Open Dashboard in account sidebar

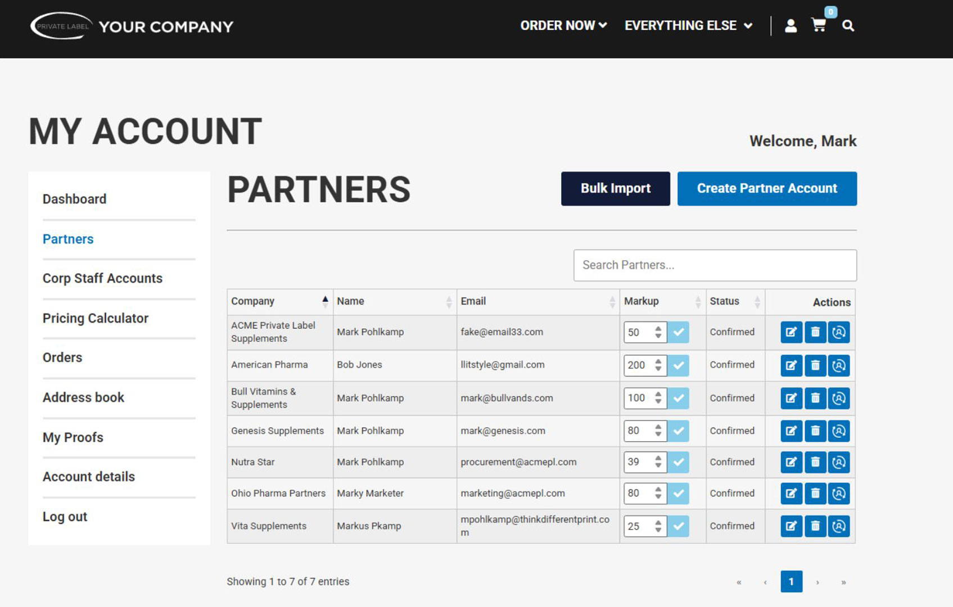click(x=74, y=199)
